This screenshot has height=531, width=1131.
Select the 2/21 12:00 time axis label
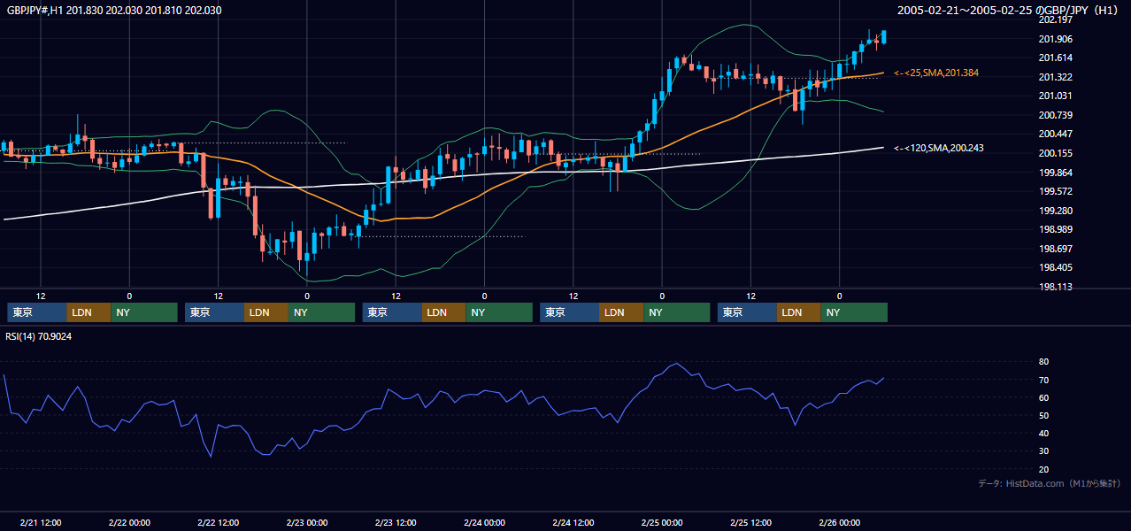tap(41, 523)
